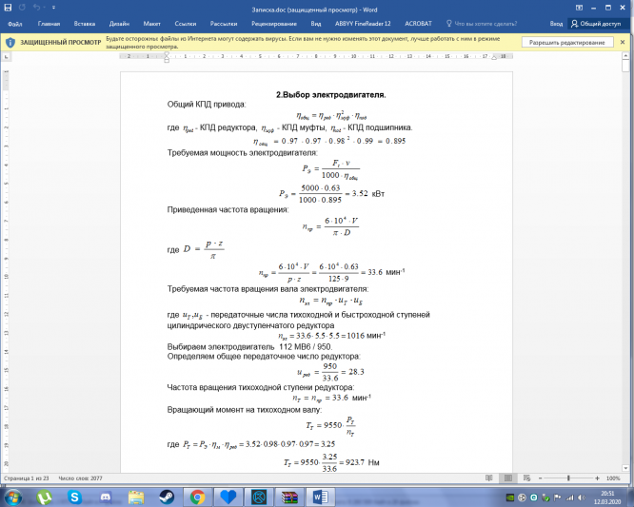Screen dimensions: 634x507
Task: Click the network signal tray icon
Action: click(569, 497)
